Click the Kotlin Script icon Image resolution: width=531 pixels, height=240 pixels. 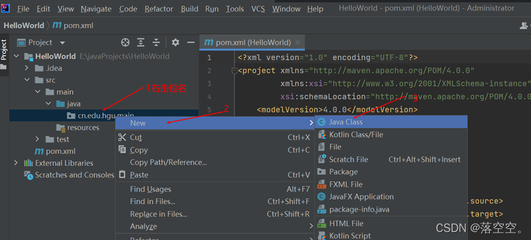tap(322, 236)
